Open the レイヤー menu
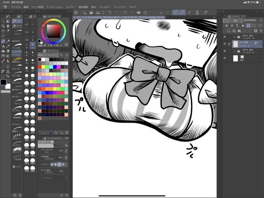 point(71,7)
